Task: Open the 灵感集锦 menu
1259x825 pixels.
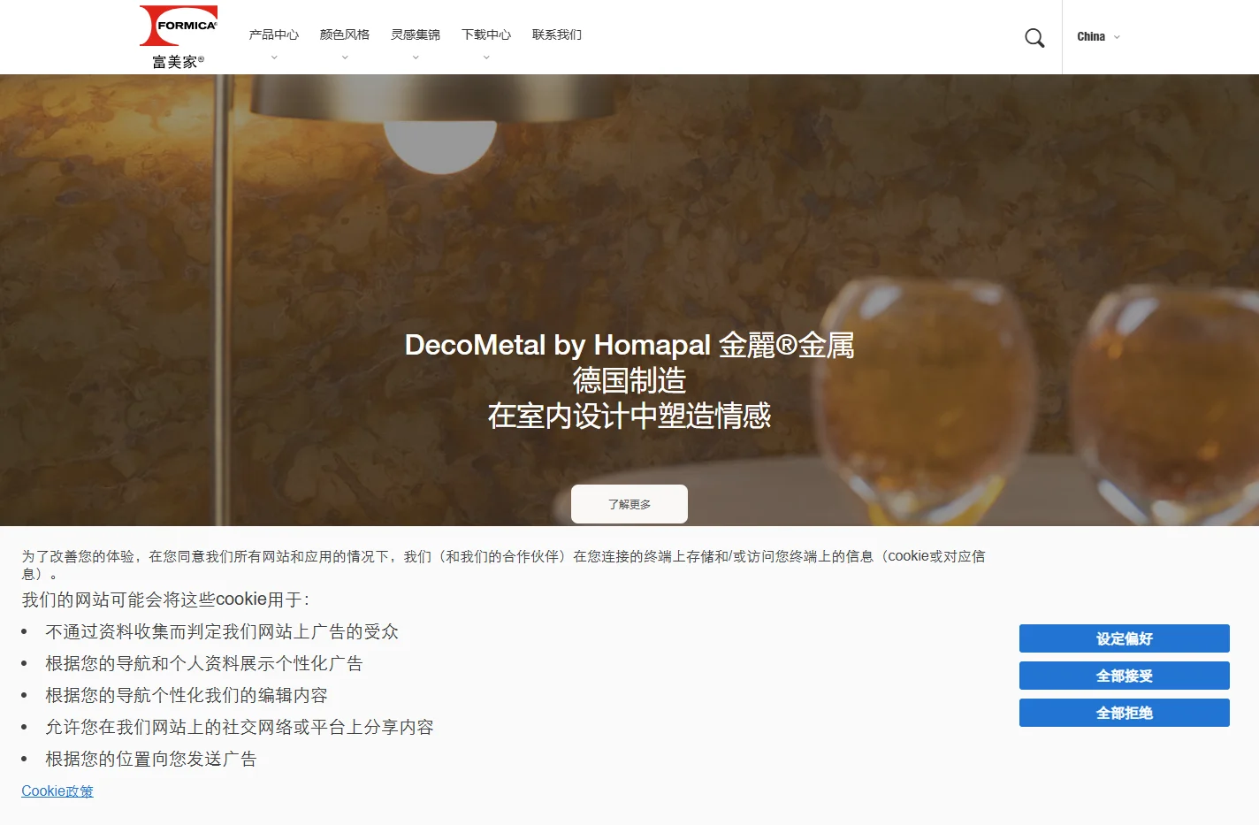Action: click(416, 35)
